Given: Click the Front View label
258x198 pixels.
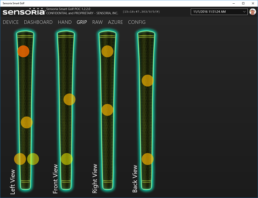Looking at the screenshot, I should [55, 179].
